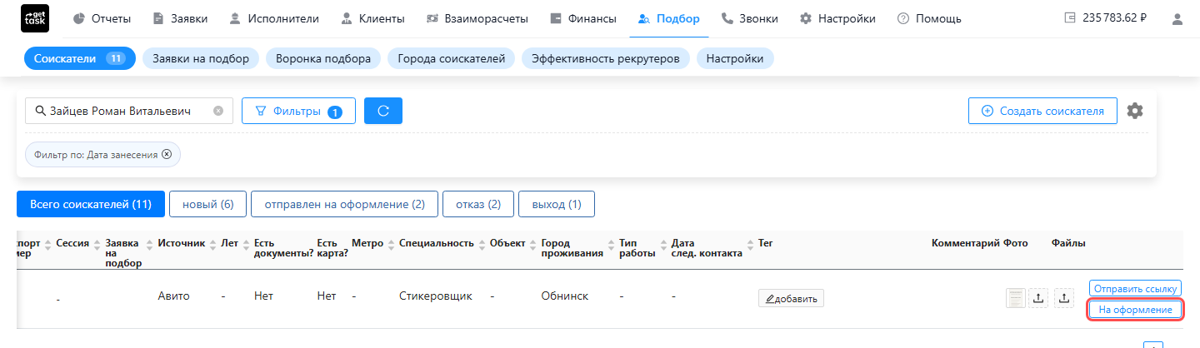Viewport: 1200px width, 348px height.
Task: Open the Настройки pill tab under Подбор
Action: click(735, 58)
